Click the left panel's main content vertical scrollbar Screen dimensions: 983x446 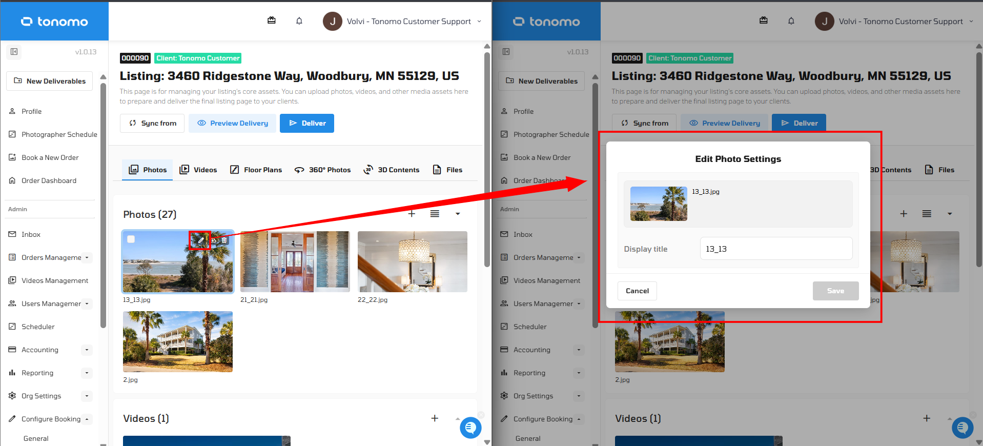487,159
